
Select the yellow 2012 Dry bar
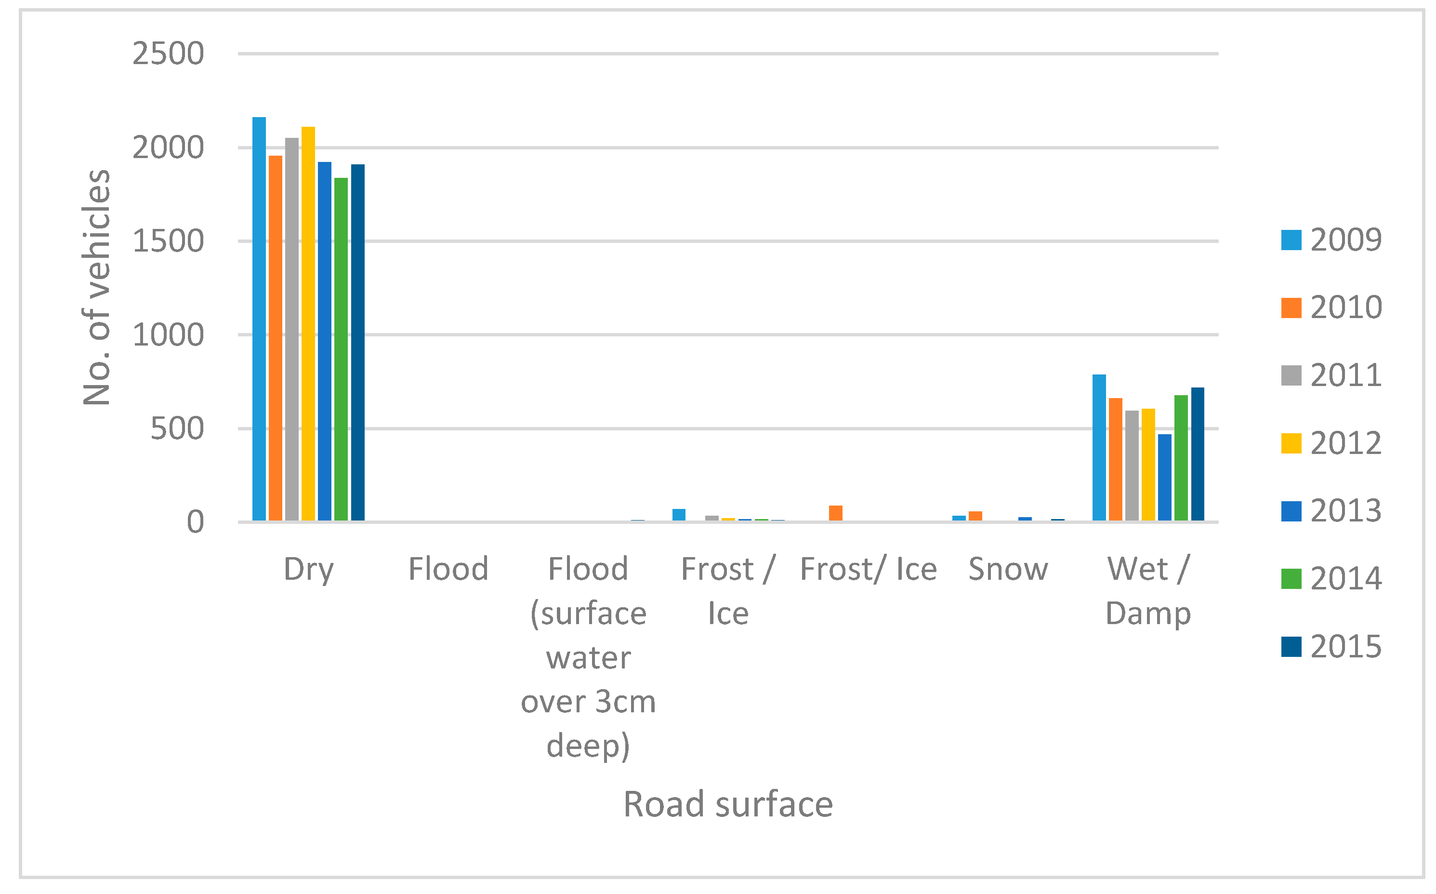(x=308, y=324)
